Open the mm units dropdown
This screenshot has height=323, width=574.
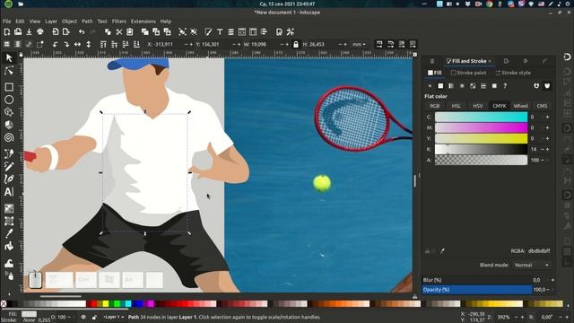pos(359,44)
